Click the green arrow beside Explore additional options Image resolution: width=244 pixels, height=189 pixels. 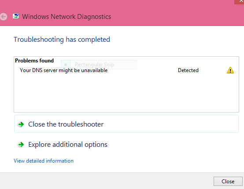(x=21, y=145)
